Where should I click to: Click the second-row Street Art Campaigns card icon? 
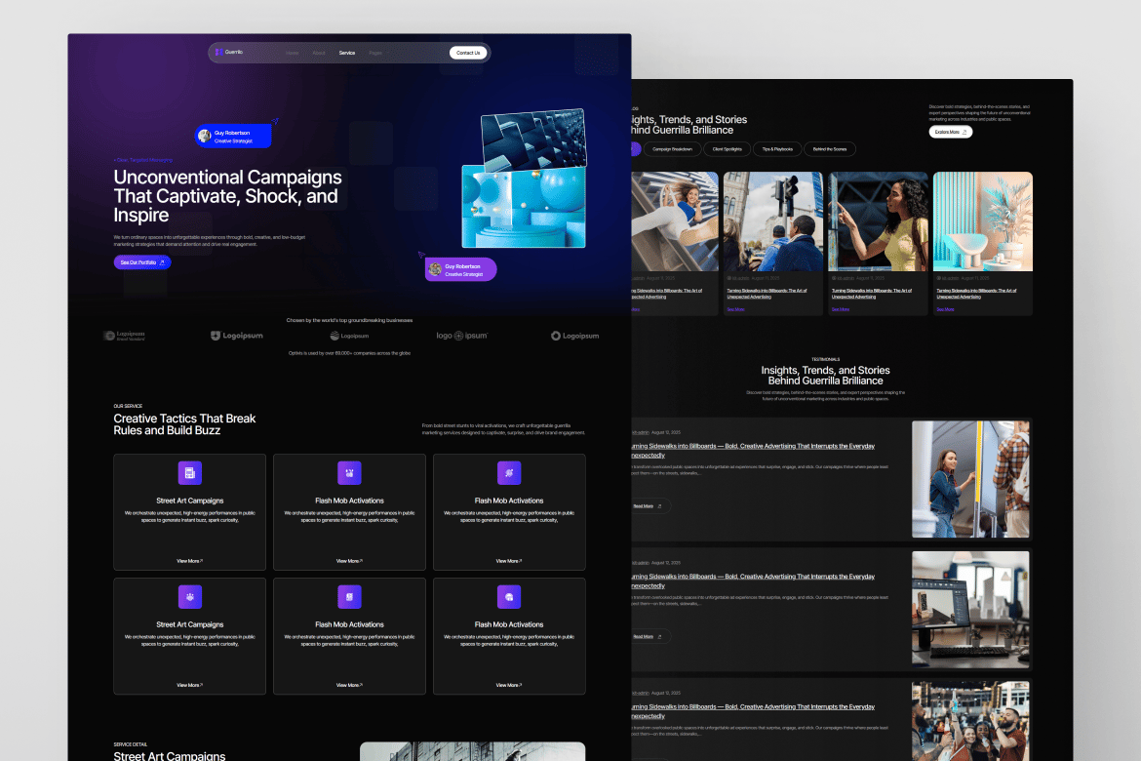pyautogui.click(x=190, y=597)
